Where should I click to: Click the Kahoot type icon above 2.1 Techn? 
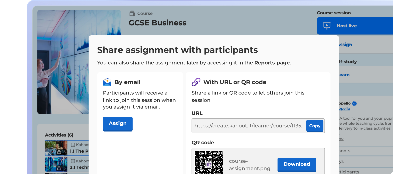(73, 161)
